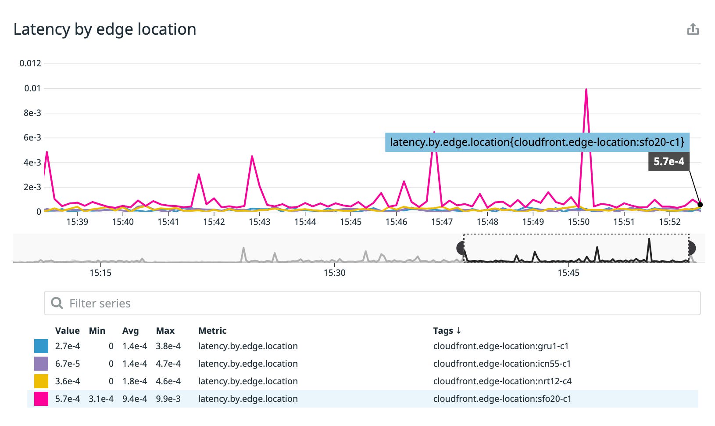This screenshot has height=426, width=715.
Task: Click the Max column header
Action: 165,330
